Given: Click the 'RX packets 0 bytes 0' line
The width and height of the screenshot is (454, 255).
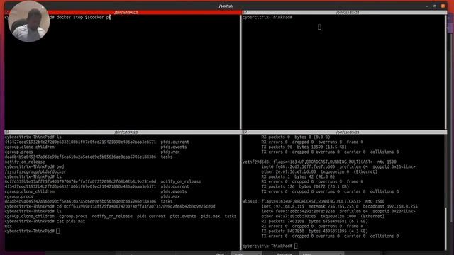Looking at the screenshot, I should [296, 137].
